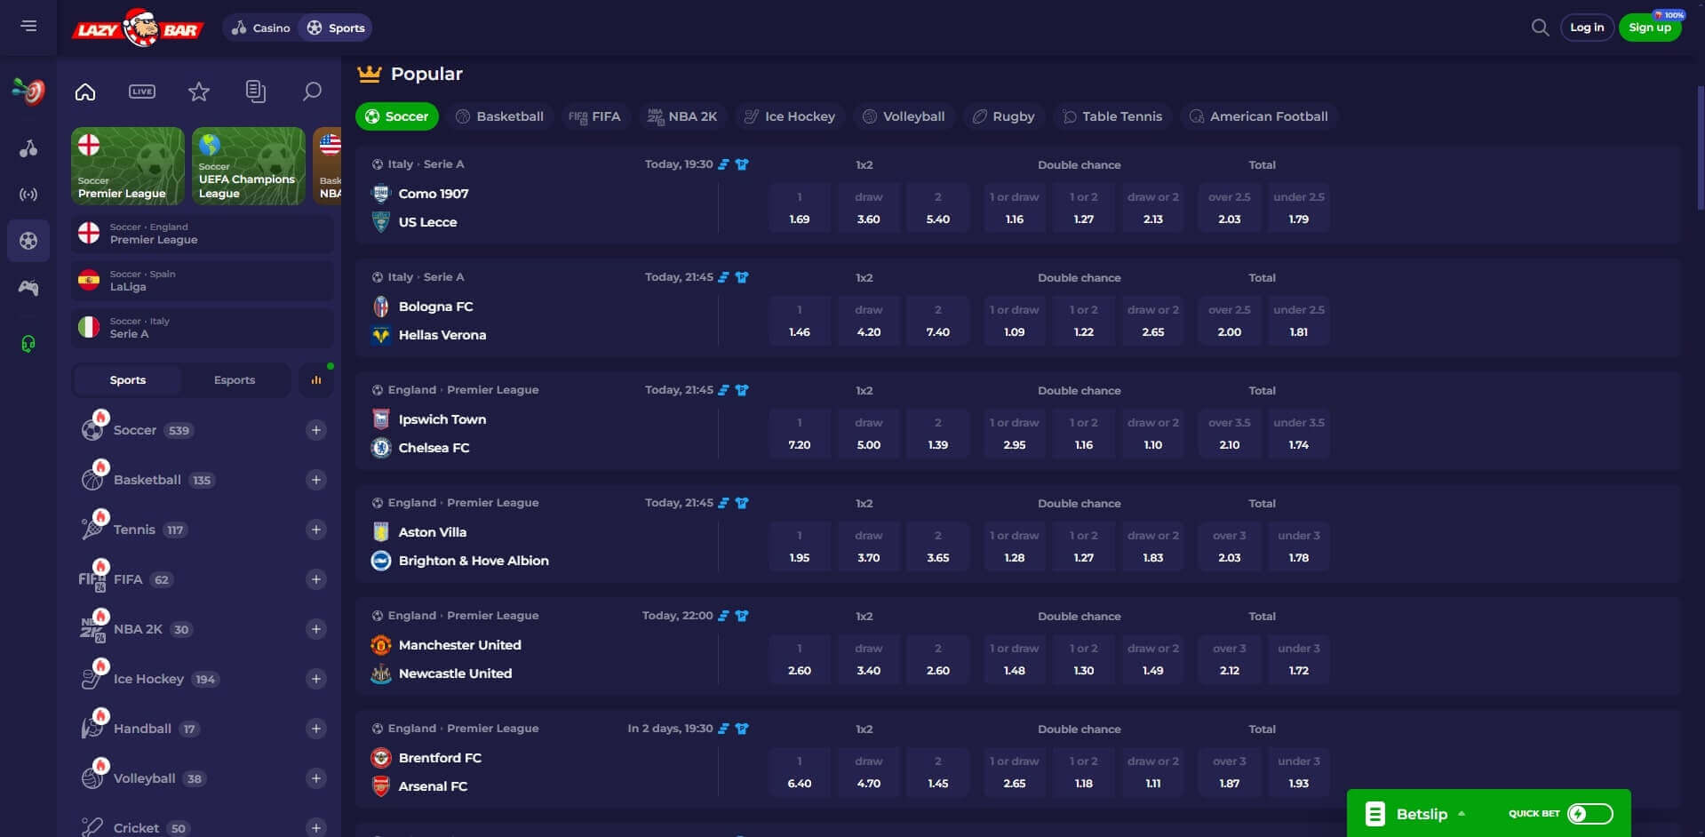Image resolution: width=1705 pixels, height=837 pixels.
Task: Expand the Soccer sport category
Action: coord(315,430)
